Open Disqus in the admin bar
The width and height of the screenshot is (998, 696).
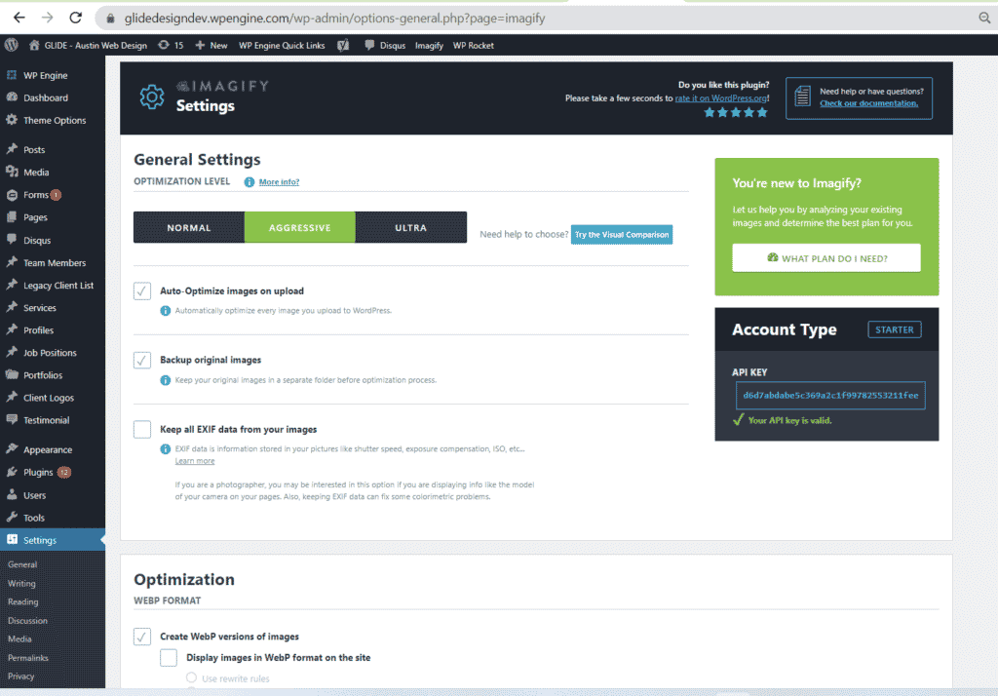pos(385,45)
